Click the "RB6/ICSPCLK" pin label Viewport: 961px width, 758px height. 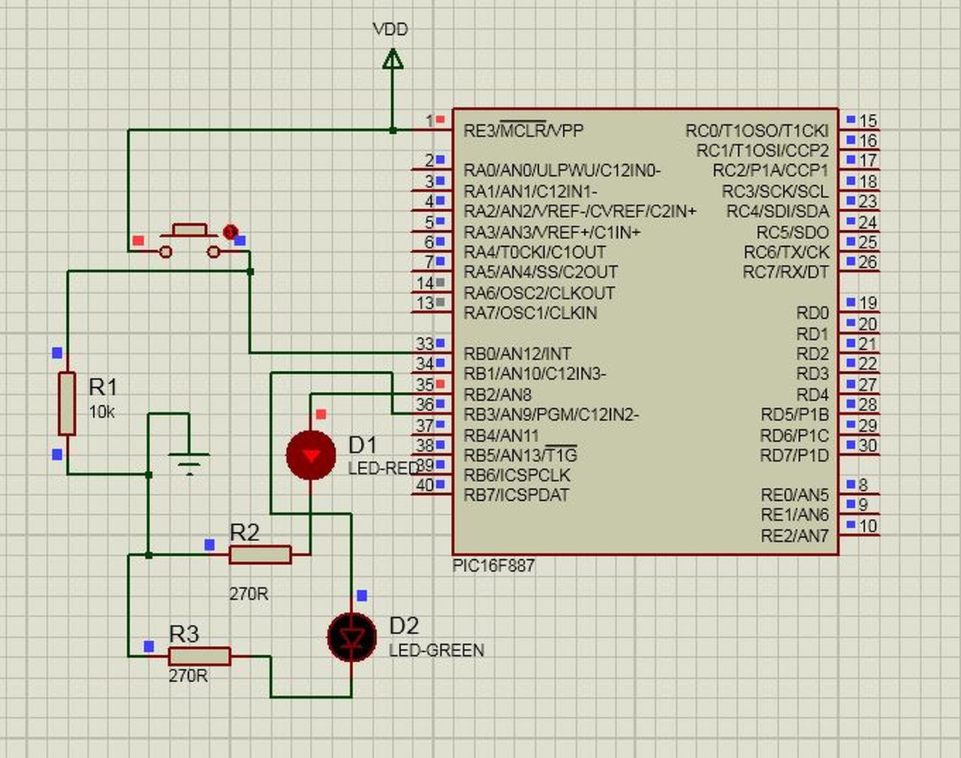517,475
